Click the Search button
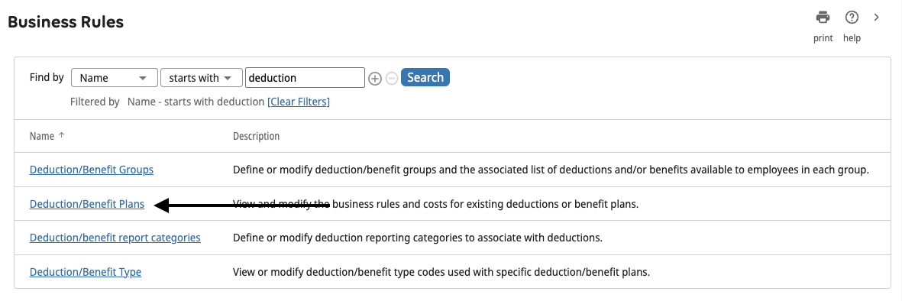 click(425, 77)
